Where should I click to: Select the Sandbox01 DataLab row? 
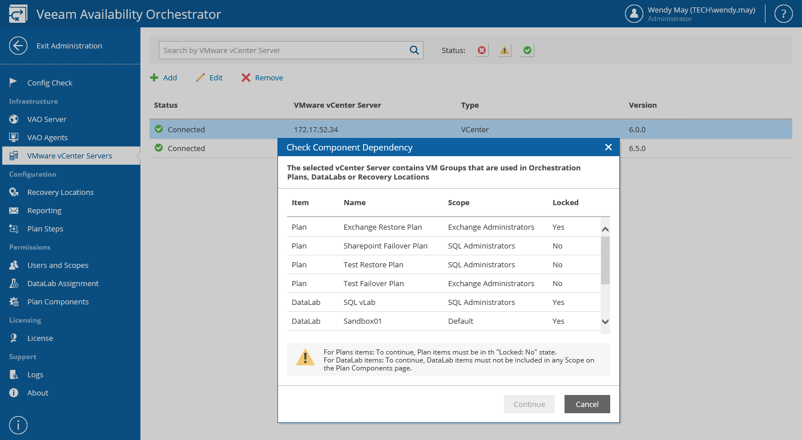tap(444, 321)
